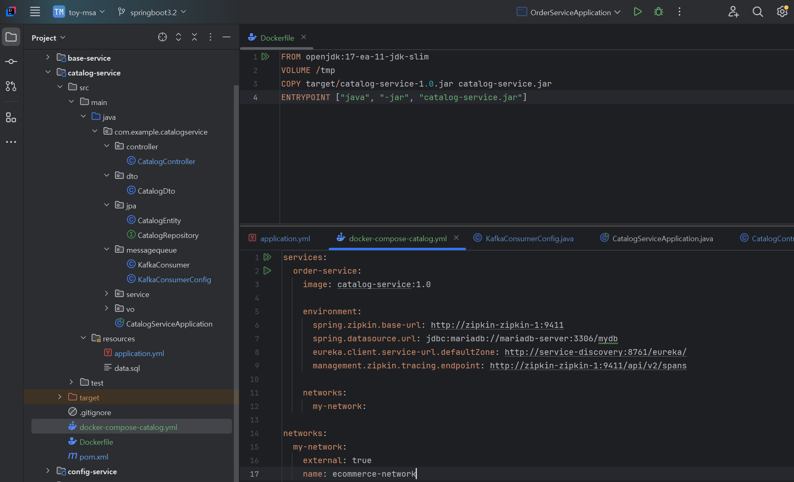This screenshot has width=794, height=482.
Task: Open the main hamburger menu
Action: (x=35, y=12)
